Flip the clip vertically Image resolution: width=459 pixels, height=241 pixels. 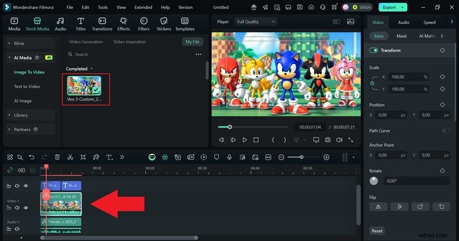(x=399, y=207)
